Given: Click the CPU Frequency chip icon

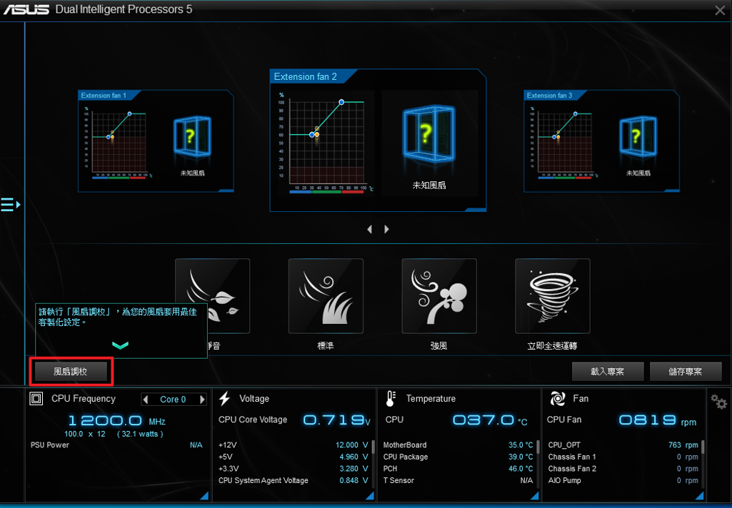Looking at the screenshot, I should click(x=36, y=399).
